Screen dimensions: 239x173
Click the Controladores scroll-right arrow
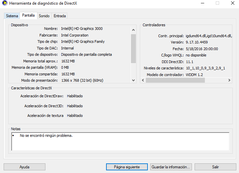(229, 80)
